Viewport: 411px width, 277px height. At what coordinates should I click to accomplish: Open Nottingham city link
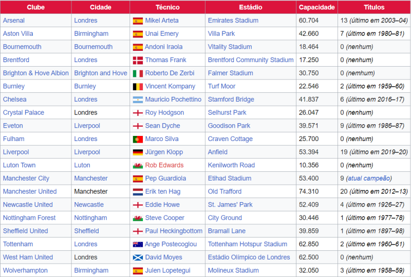[90, 218]
